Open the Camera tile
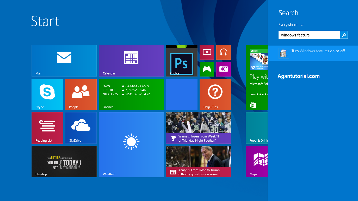 pos(224,69)
